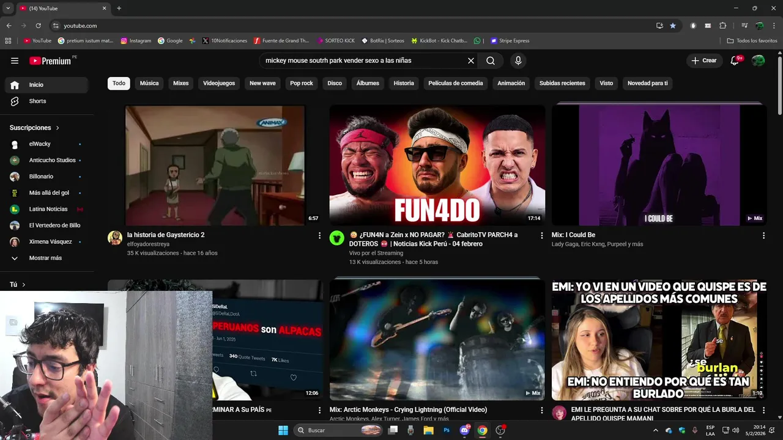Select the Mixes filter chip
783x440 pixels.
coord(181,83)
